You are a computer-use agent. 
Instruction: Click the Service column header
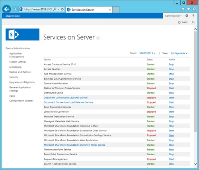pyautogui.click(x=47, y=60)
